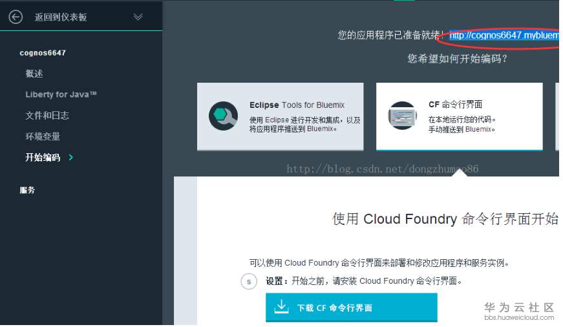The width and height of the screenshot is (563, 327).
Task: Open the 返回到仪表板 link
Action: click(61, 17)
